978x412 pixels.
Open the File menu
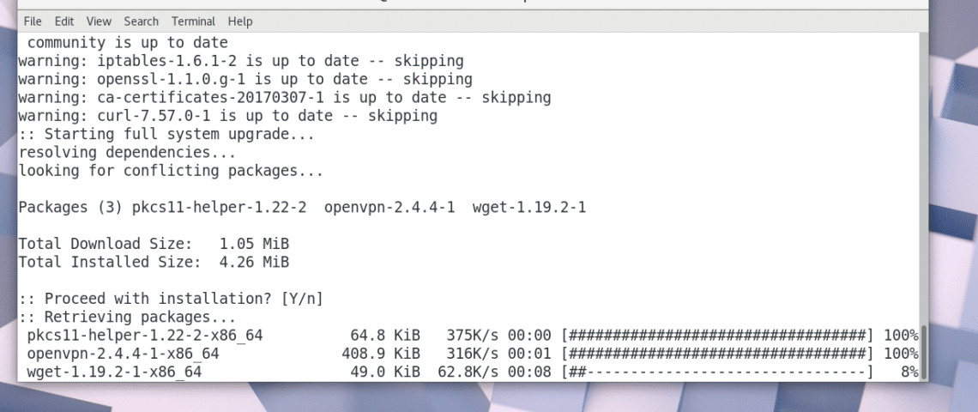pyautogui.click(x=33, y=21)
